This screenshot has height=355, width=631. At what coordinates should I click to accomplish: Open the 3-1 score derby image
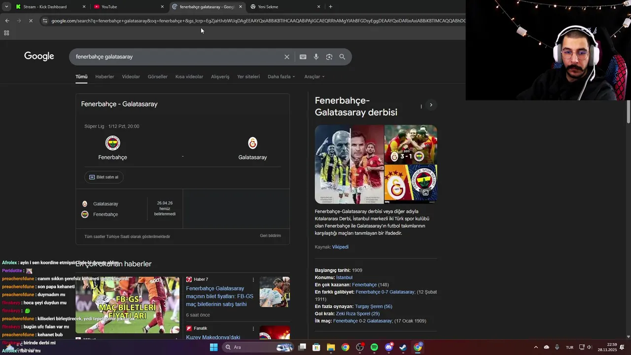tap(411, 144)
